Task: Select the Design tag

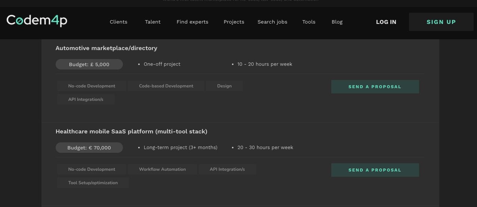Action: point(224,86)
